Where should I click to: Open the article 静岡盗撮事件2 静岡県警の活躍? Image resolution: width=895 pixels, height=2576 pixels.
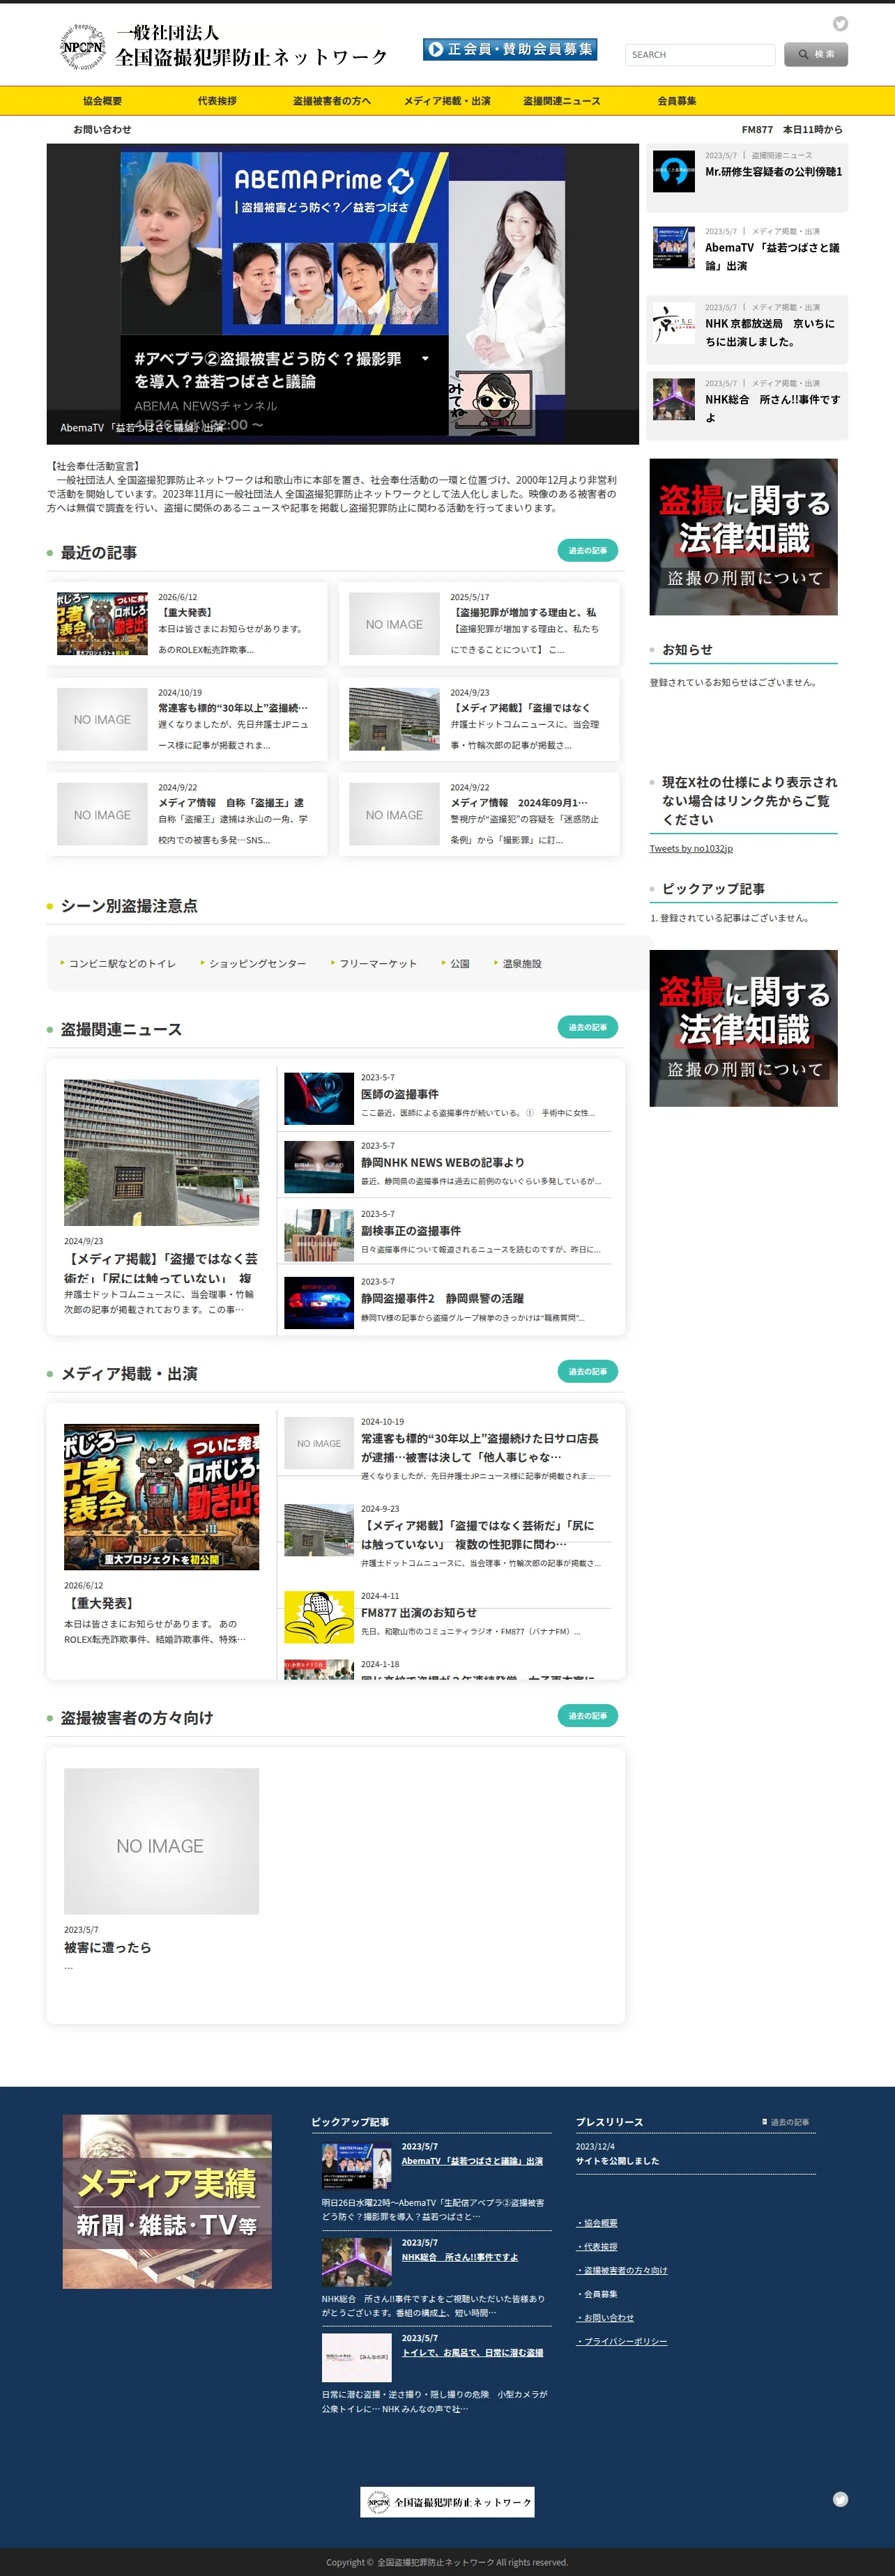click(x=442, y=1299)
